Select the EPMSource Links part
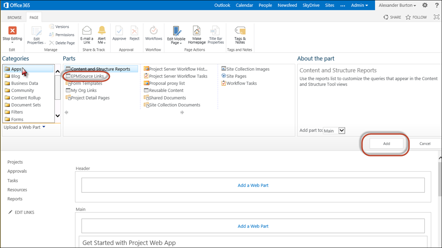This screenshot has height=248, width=442. coord(85,76)
